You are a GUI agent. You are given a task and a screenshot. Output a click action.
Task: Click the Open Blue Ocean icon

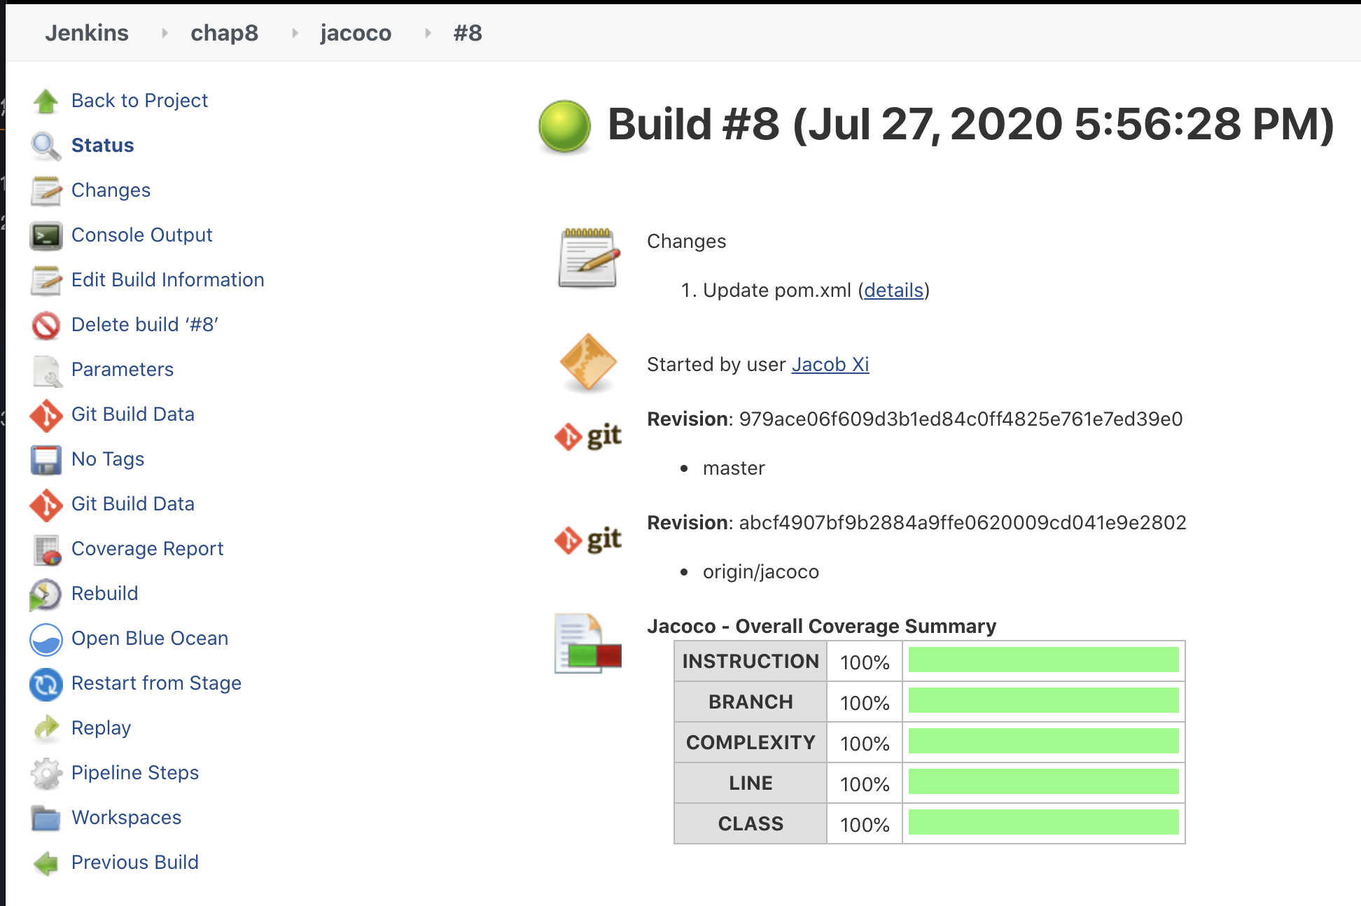[x=46, y=639]
